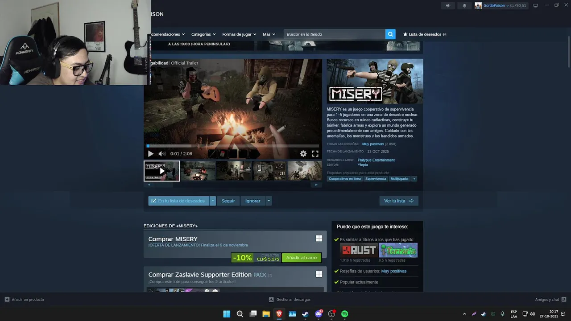This screenshot has width=571, height=321.
Task: Expand GordoPoison account dropdown chevron
Action: coord(507,6)
